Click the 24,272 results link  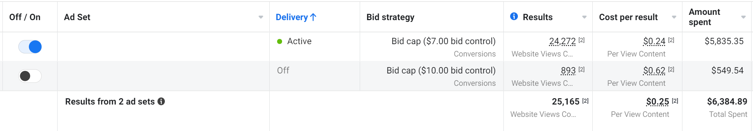562,41
